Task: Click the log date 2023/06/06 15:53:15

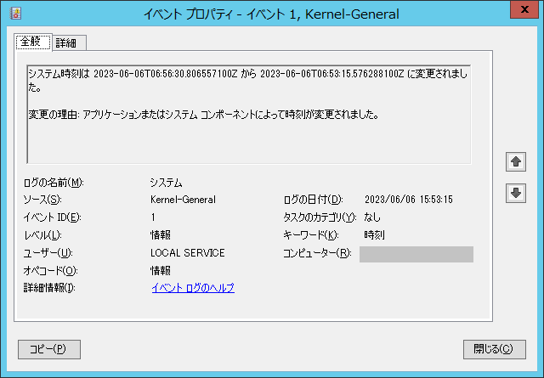Action: pyautogui.click(x=409, y=200)
